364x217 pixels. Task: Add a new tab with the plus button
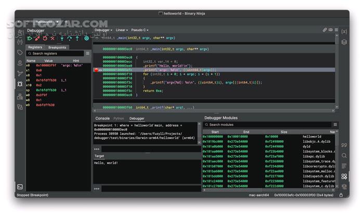pyautogui.click(x=66, y=22)
